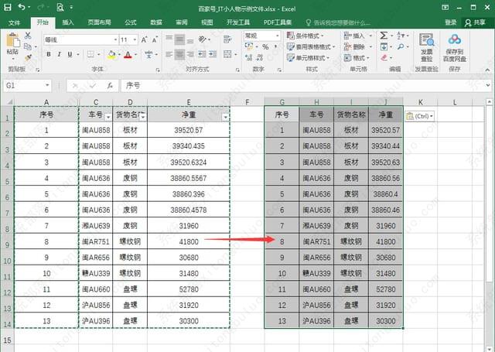Click the Percent Style icon
This screenshot has width=495, height=352.
(265, 46)
